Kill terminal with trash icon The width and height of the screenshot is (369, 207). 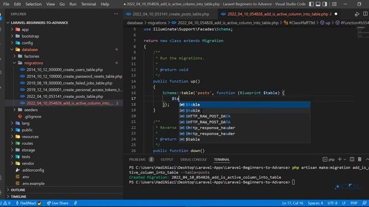pyautogui.click(x=360, y=159)
